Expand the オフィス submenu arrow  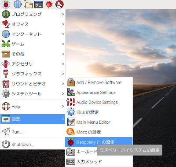coord(63,24)
